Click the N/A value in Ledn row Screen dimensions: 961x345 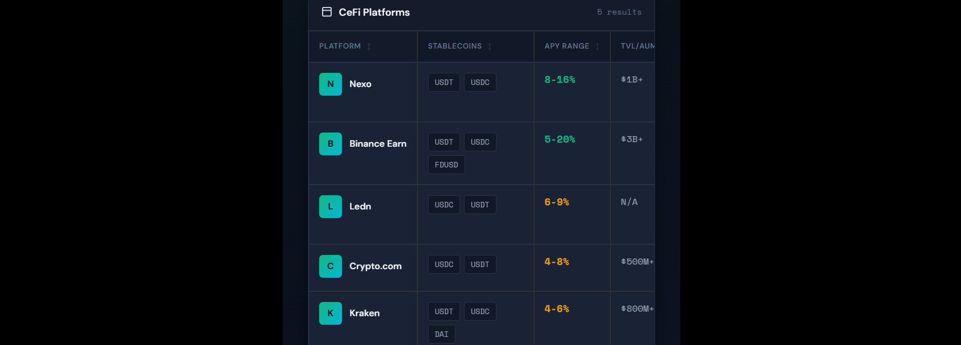pyautogui.click(x=629, y=201)
